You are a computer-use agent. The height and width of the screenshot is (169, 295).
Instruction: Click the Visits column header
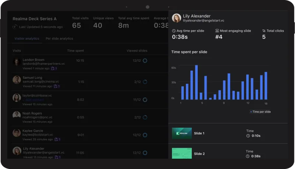click(17, 51)
